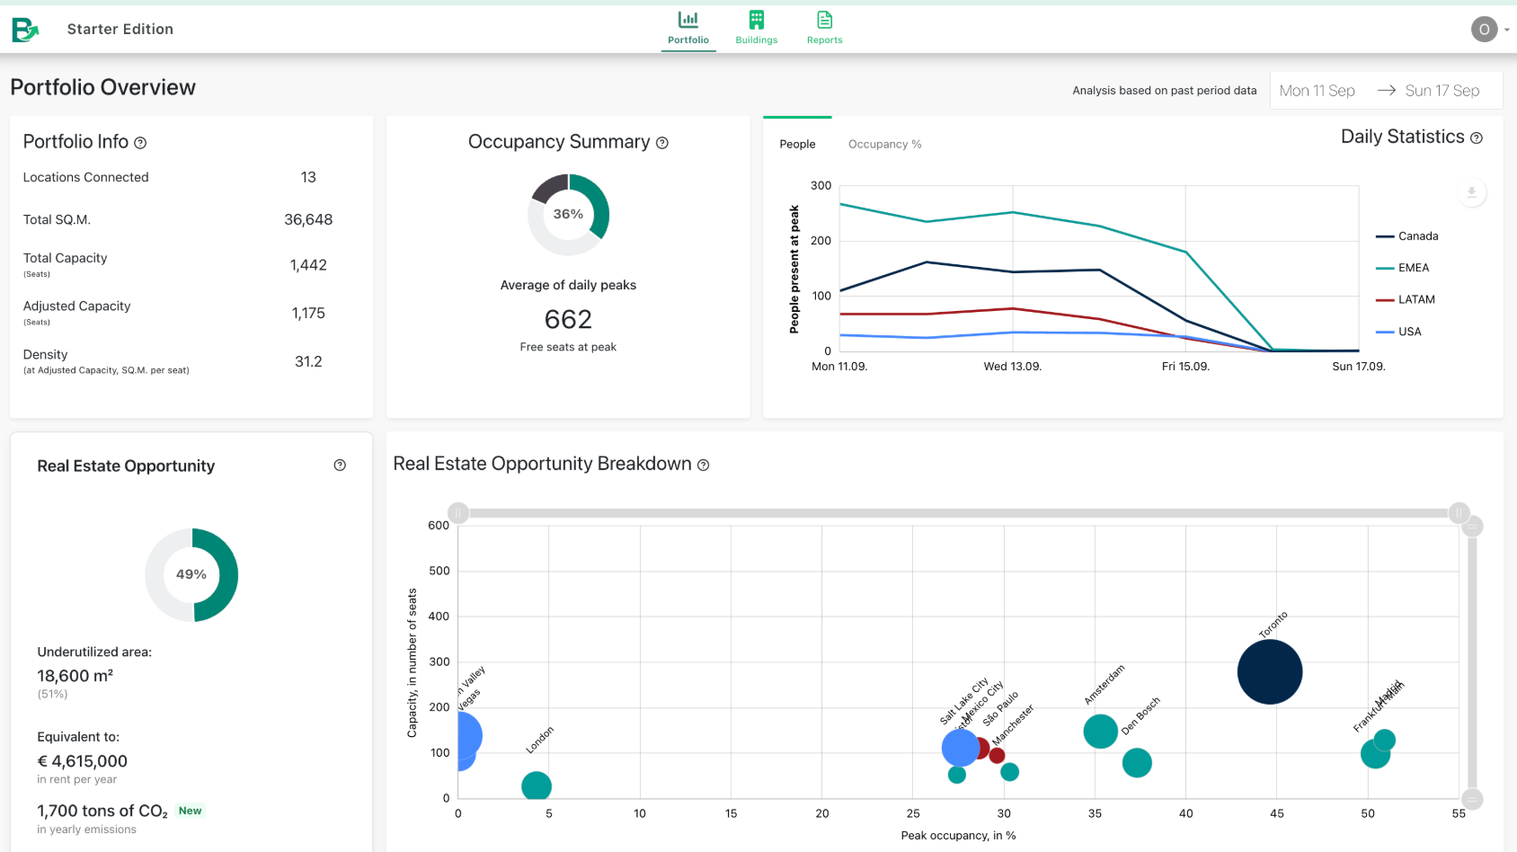Toggle the Canada legend series

point(1407,236)
